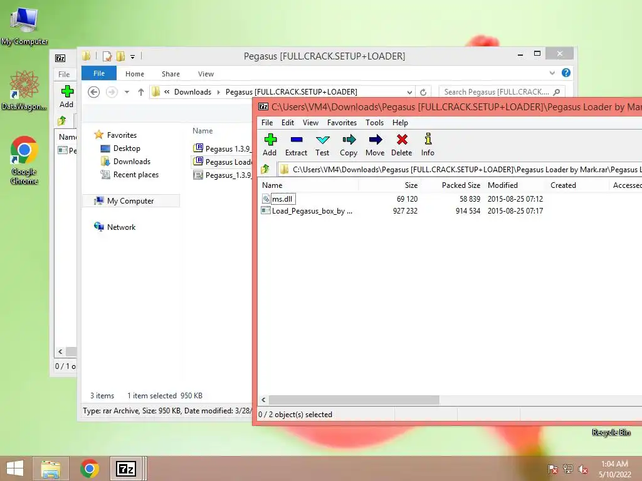This screenshot has width=642, height=481.
Task: Click up-folder icon in background 7-Zip window
Action: [62, 121]
